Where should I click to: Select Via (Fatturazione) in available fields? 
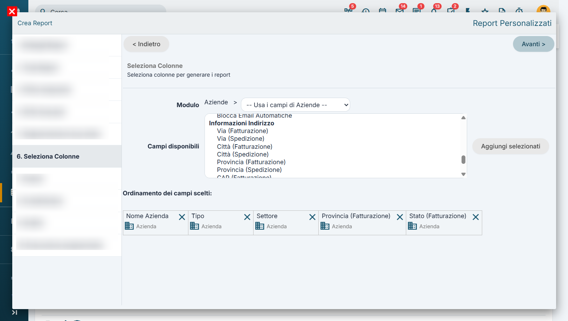pos(242,131)
